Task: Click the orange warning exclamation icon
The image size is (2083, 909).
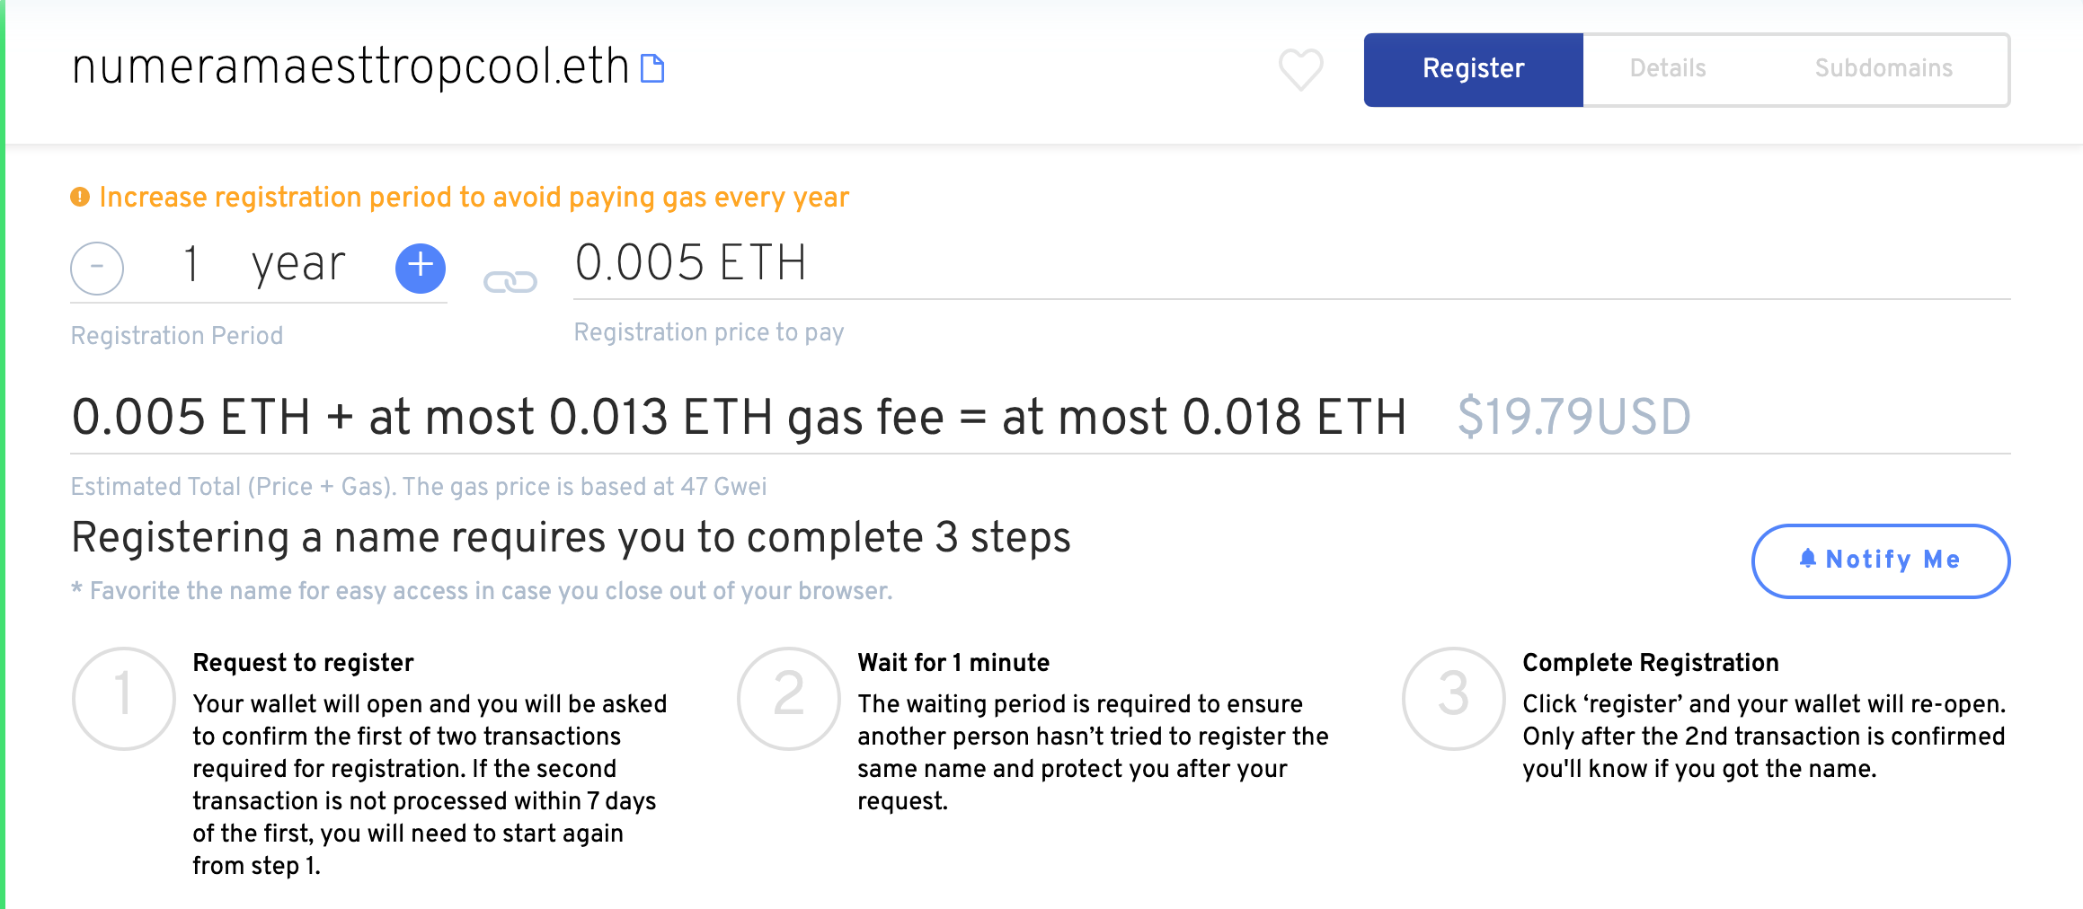Action: tap(80, 197)
